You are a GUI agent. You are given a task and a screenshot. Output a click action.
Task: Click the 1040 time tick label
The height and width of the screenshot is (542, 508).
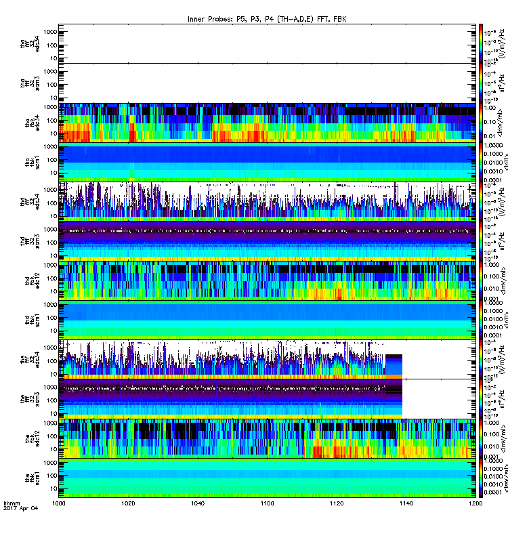pyautogui.click(x=198, y=503)
